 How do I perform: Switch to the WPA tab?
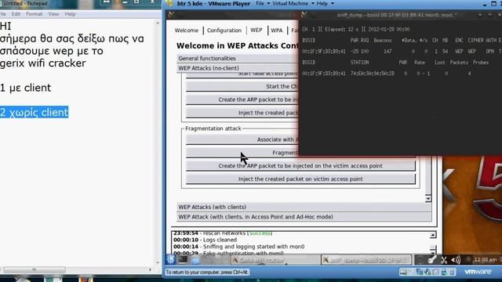[277, 31]
